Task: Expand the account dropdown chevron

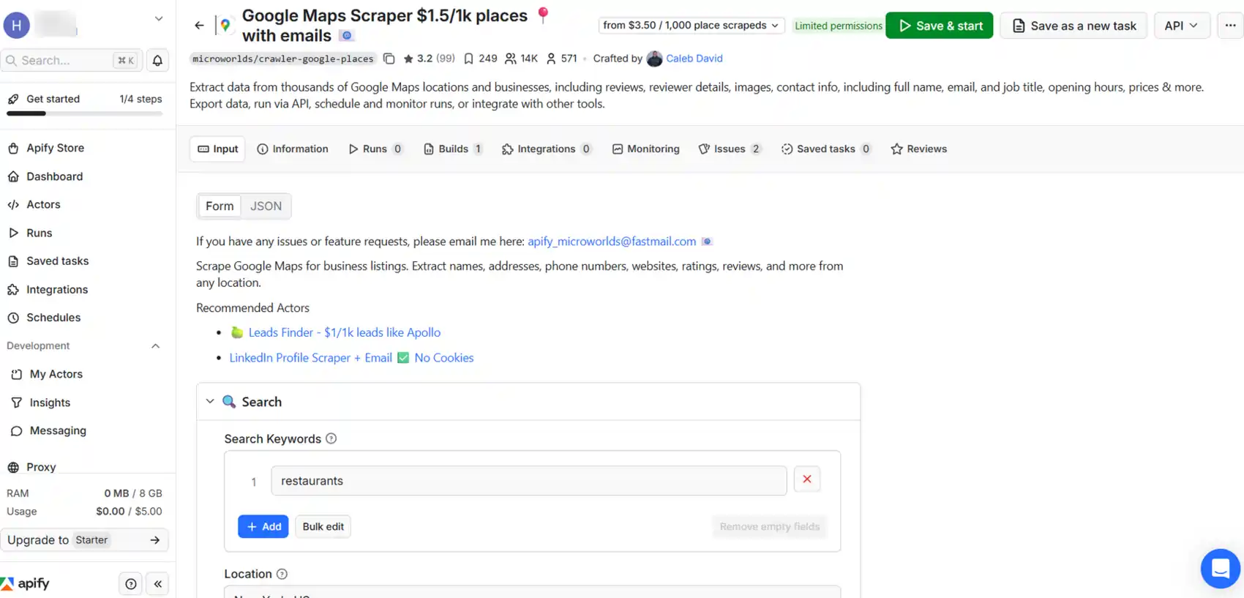Action: pyautogui.click(x=158, y=19)
